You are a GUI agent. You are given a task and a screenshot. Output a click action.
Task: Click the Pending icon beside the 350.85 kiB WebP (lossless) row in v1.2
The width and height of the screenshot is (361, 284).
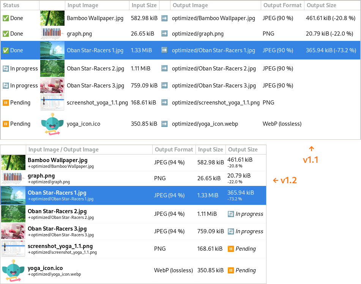tap(231, 270)
